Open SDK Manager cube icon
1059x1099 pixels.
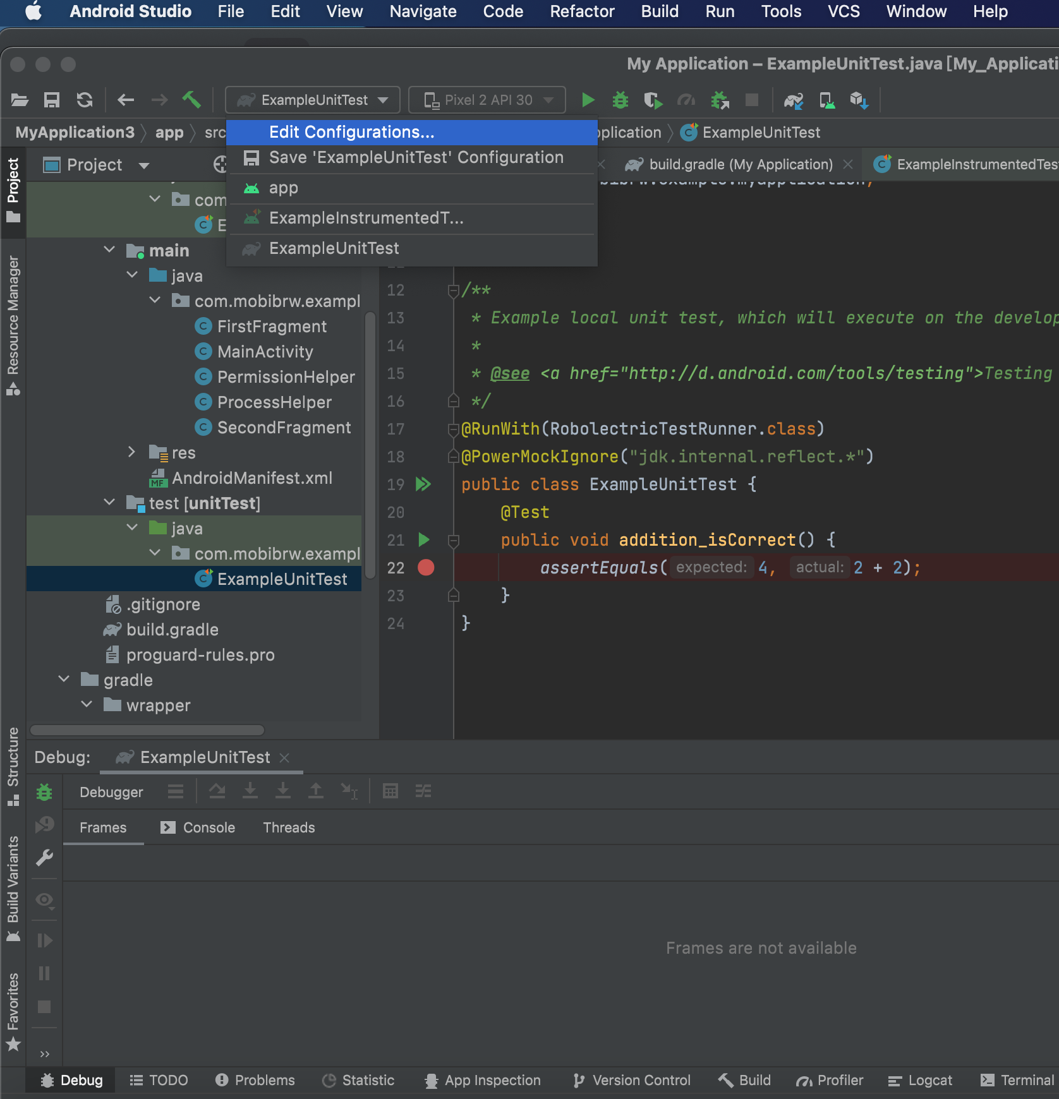pos(859,100)
